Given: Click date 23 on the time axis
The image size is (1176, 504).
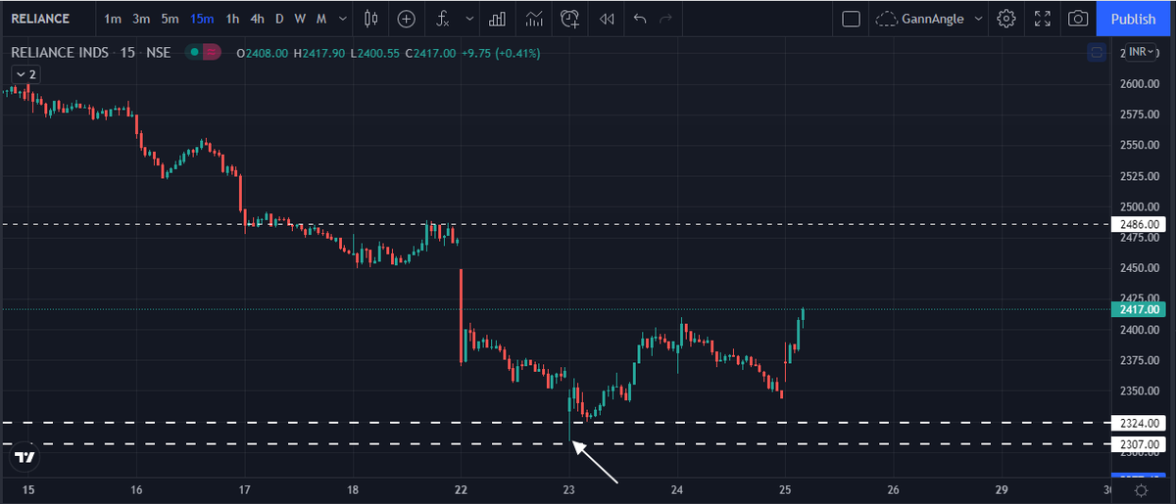Looking at the screenshot, I should pos(569,489).
